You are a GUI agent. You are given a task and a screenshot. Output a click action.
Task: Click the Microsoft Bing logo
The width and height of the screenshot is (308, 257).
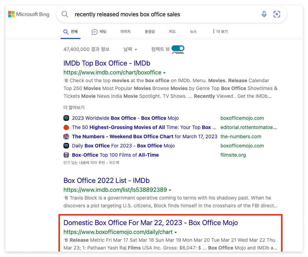pyautogui.click(x=29, y=14)
